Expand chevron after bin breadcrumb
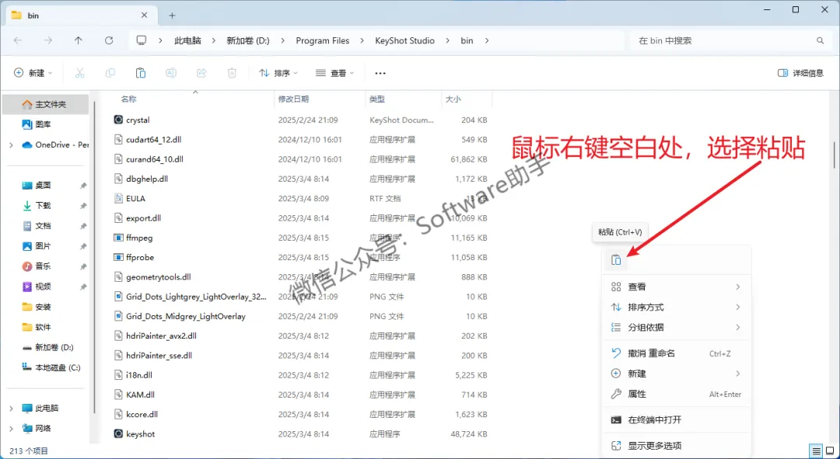 coord(486,40)
